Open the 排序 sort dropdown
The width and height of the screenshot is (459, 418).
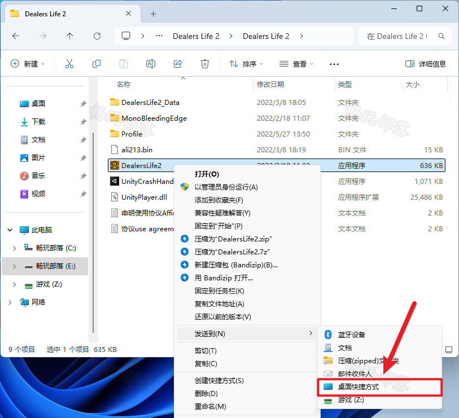(247, 64)
